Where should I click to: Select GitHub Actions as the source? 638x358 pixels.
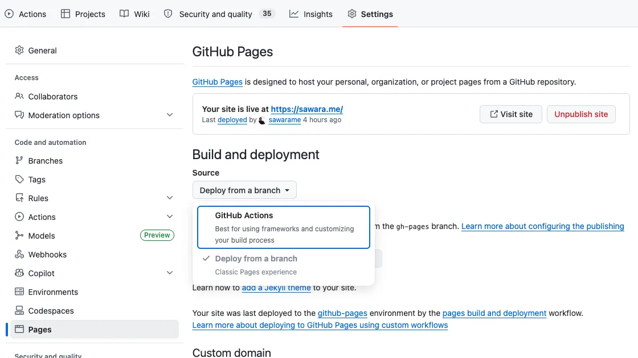point(284,227)
